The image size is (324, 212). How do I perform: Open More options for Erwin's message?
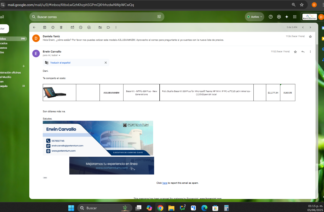tap(310, 52)
